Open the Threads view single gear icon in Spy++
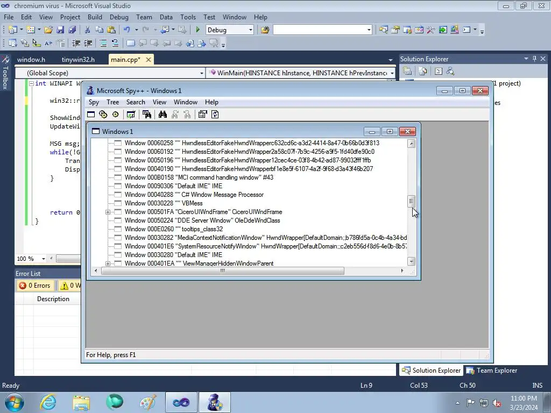Viewport: 551px width, 413px height. tap(115, 115)
